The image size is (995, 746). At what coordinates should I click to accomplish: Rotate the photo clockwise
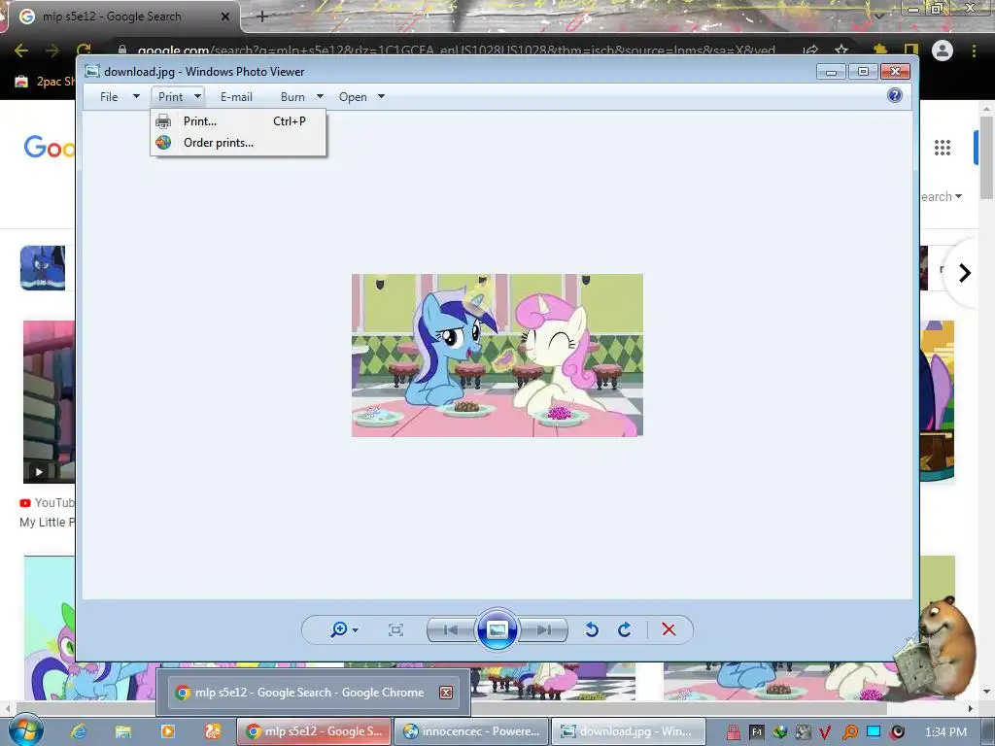coord(625,629)
